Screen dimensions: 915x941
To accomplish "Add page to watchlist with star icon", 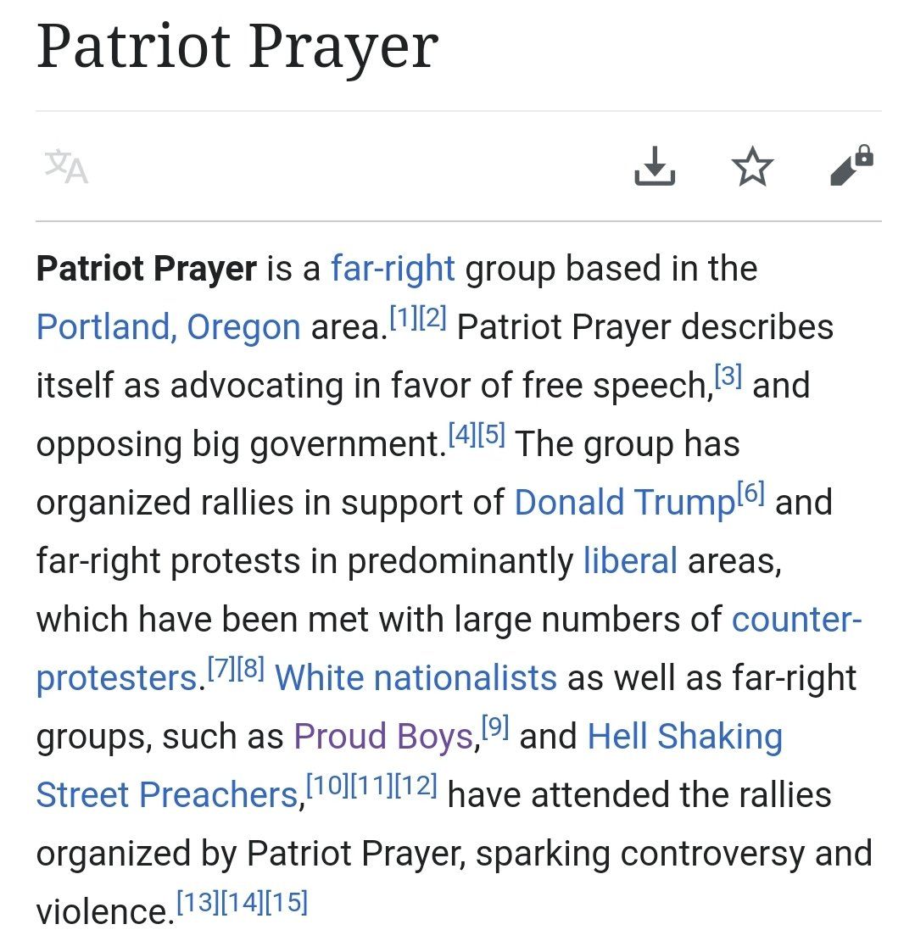I will click(x=752, y=166).
